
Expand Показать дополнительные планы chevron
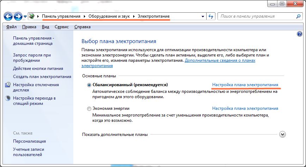[x=282, y=135]
